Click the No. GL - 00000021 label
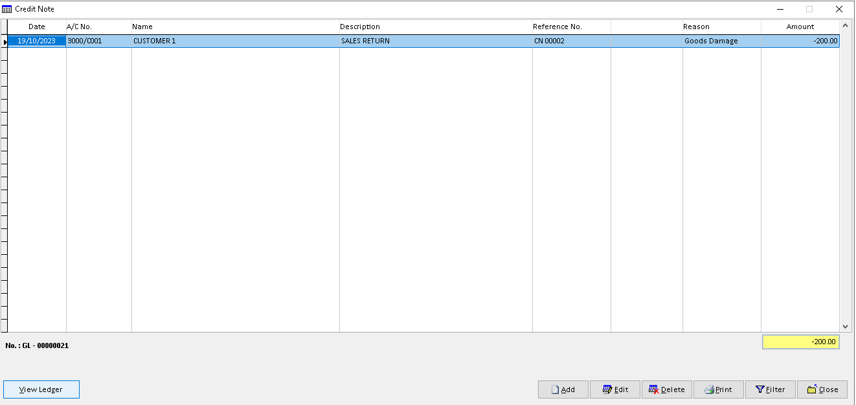The height and width of the screenshot is (405, 856). coord(37,345)
